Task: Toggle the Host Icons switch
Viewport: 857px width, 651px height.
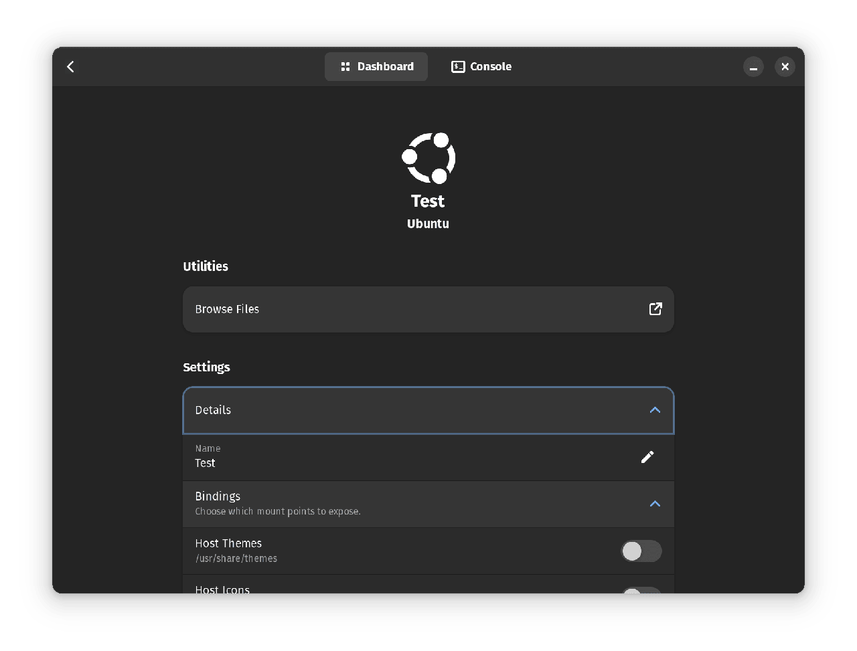Action: 641,589
